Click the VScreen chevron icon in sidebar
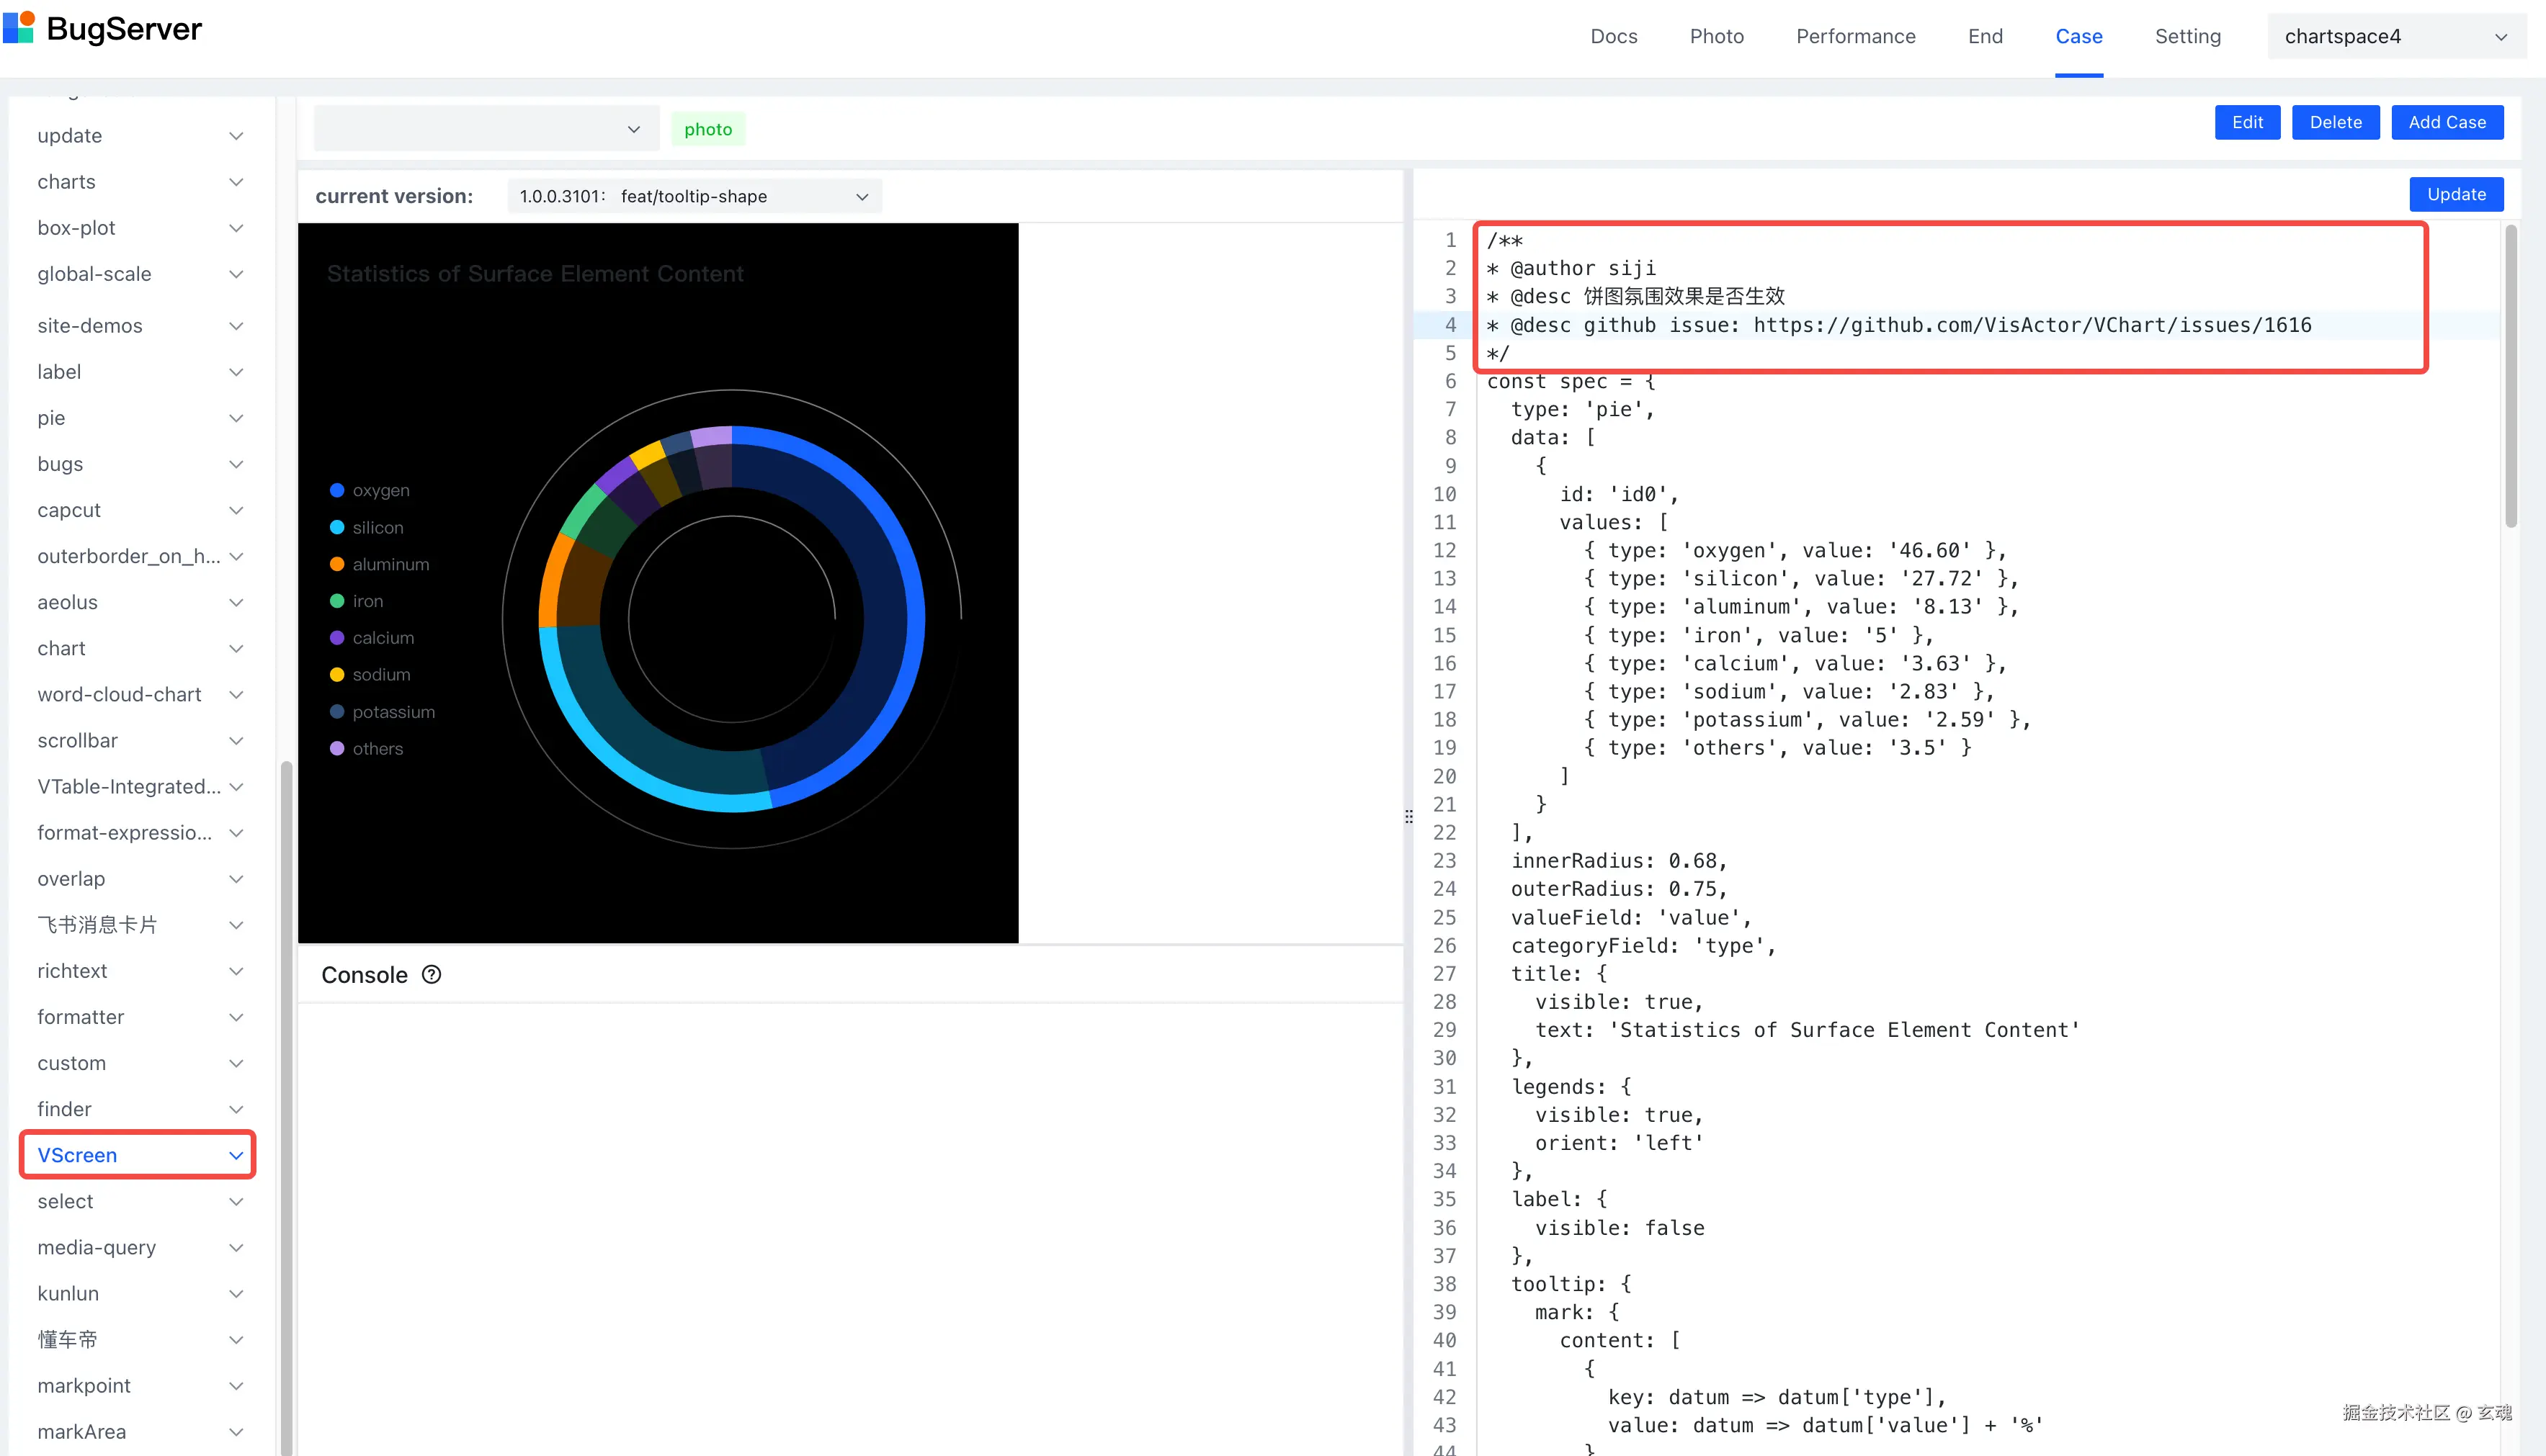Screen dimensions: 2546x1456 click(236, 1156)
